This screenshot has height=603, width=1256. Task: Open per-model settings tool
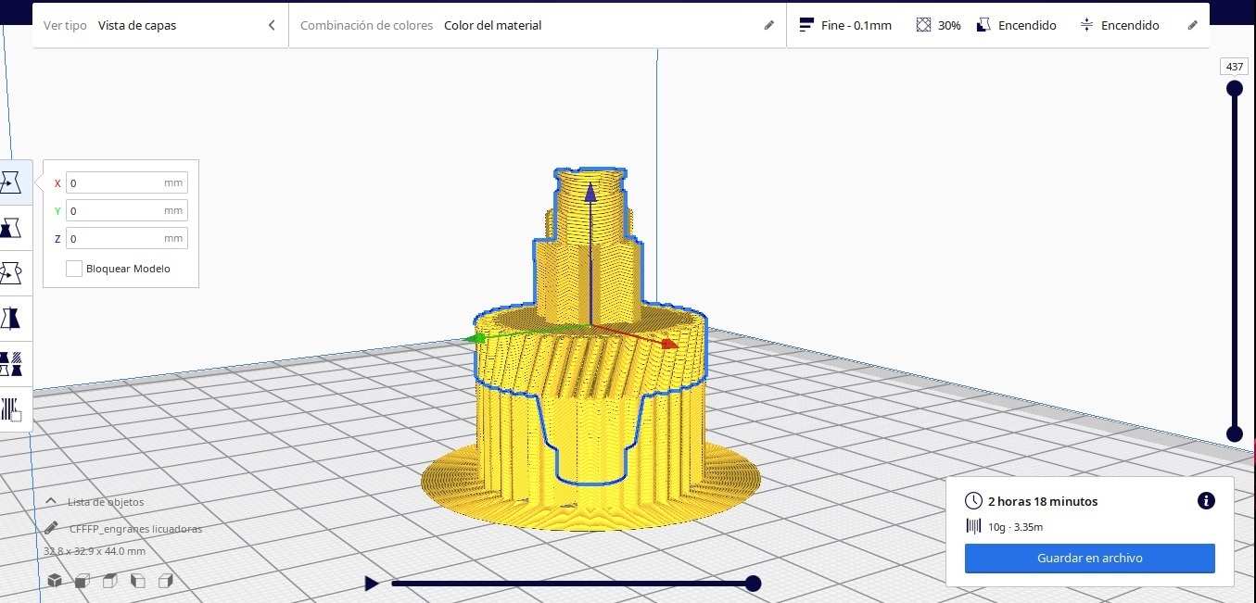[x=12, y=363]
